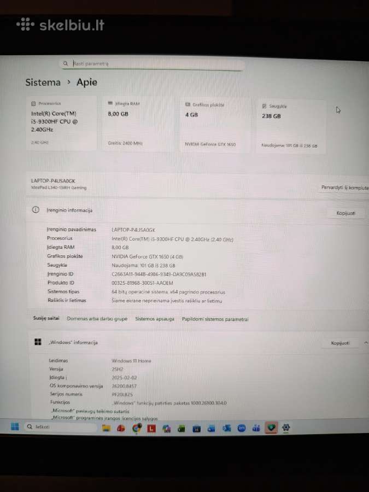
Task: Click the serial number value under Serijos numeris
Action: 122,394
